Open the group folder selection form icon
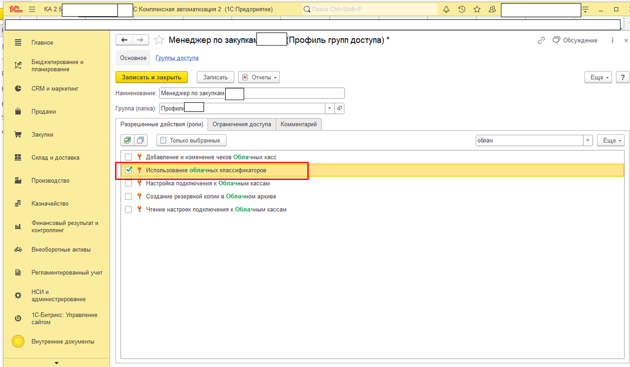The height and width of the screenshot is (367, 630). pyautogui.click(x=340, y=109)
